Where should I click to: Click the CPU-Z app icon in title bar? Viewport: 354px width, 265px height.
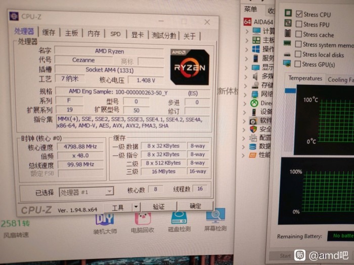point(14,16)
